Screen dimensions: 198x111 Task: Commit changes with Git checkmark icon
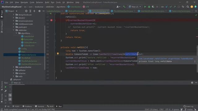point(171,7)
